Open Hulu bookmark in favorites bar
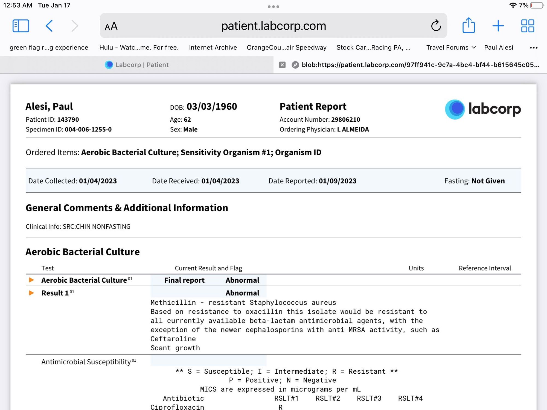Screen dimensions: 547x410 click(139, 48)
